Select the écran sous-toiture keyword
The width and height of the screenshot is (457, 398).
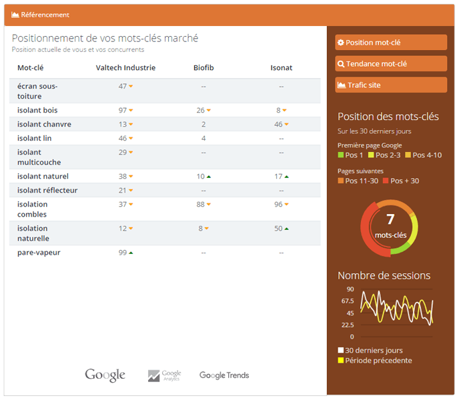37,91
